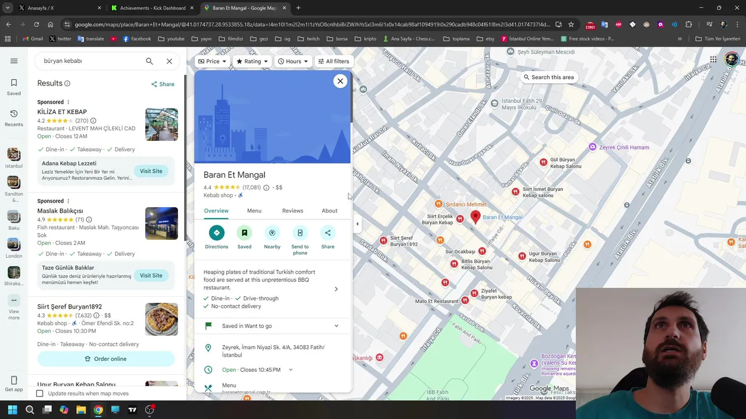Click the Nearby action icon

(x=272, y=233)
